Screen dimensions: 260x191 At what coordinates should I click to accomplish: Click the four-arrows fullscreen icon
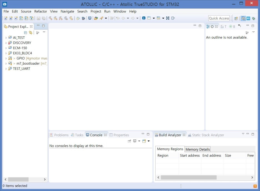(x=168, y=18)
